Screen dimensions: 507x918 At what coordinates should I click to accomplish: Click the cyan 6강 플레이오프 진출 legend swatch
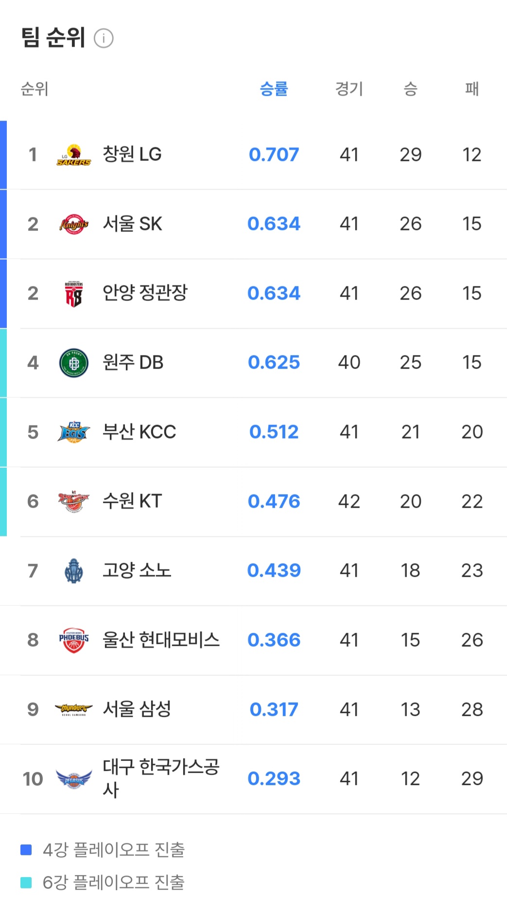26,882
